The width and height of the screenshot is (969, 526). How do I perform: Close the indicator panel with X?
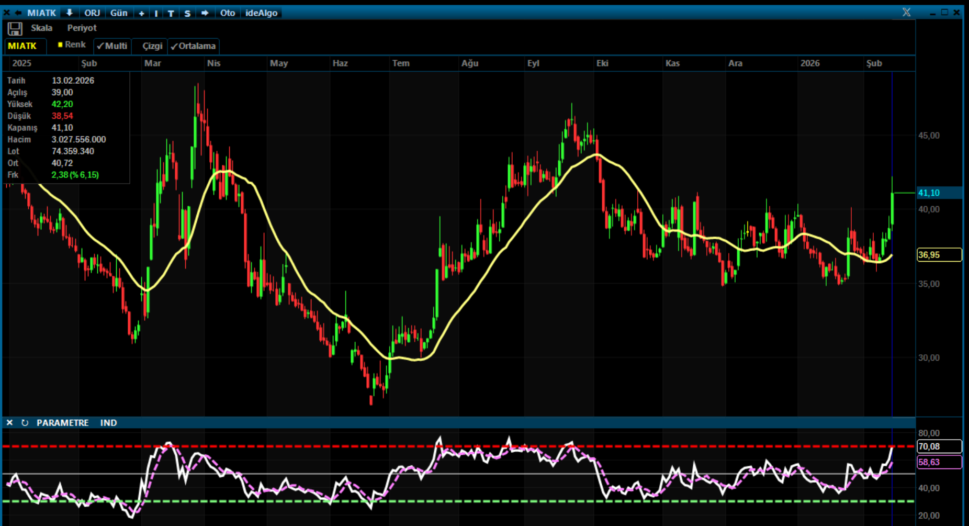[x=9, y=422]
